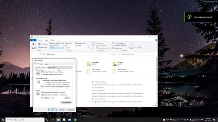The image size is (218, 122).
Task: Launch Chrome from taskbar
Action: tap(75, 120)
